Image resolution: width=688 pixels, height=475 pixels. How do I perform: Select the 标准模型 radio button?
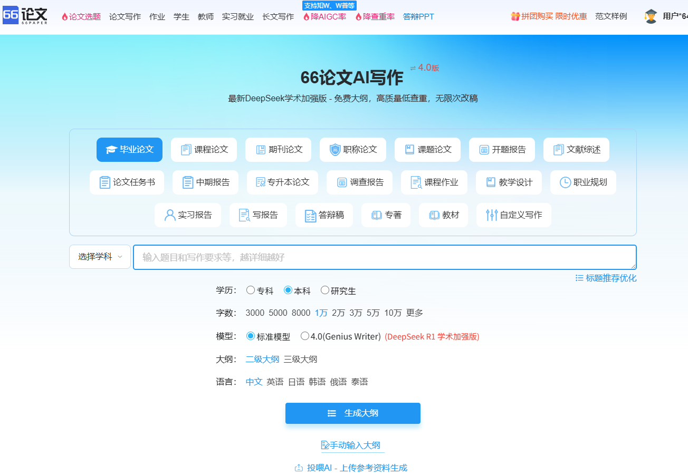pos(251,336)
